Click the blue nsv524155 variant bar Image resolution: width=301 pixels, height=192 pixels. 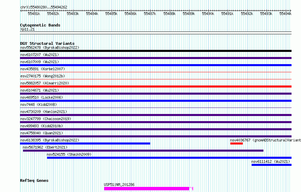point(169,158)
